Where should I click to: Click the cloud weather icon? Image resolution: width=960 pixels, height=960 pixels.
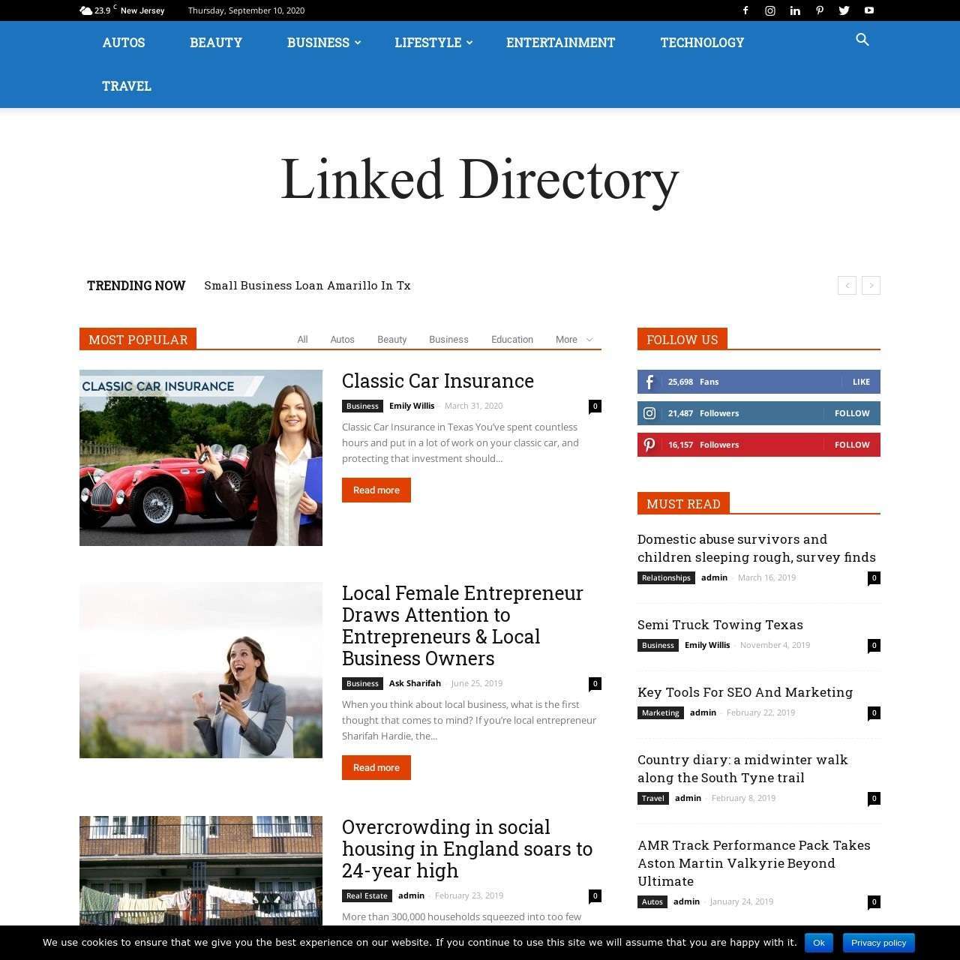coord(85,10)
